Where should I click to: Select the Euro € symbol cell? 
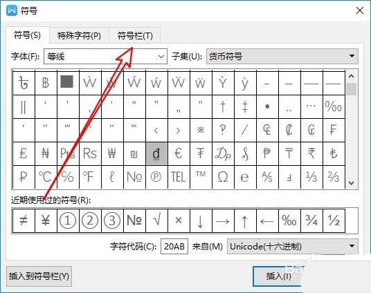pos(179,153)
